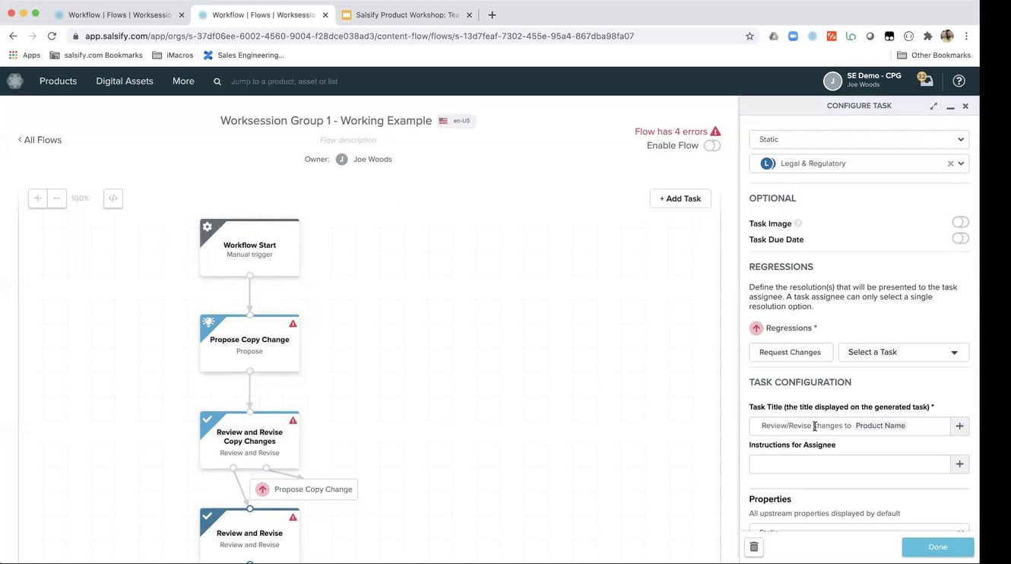This screenshot has width=1011, height=564.
Task: Click the Task Title input field
Action: [850, 426]
